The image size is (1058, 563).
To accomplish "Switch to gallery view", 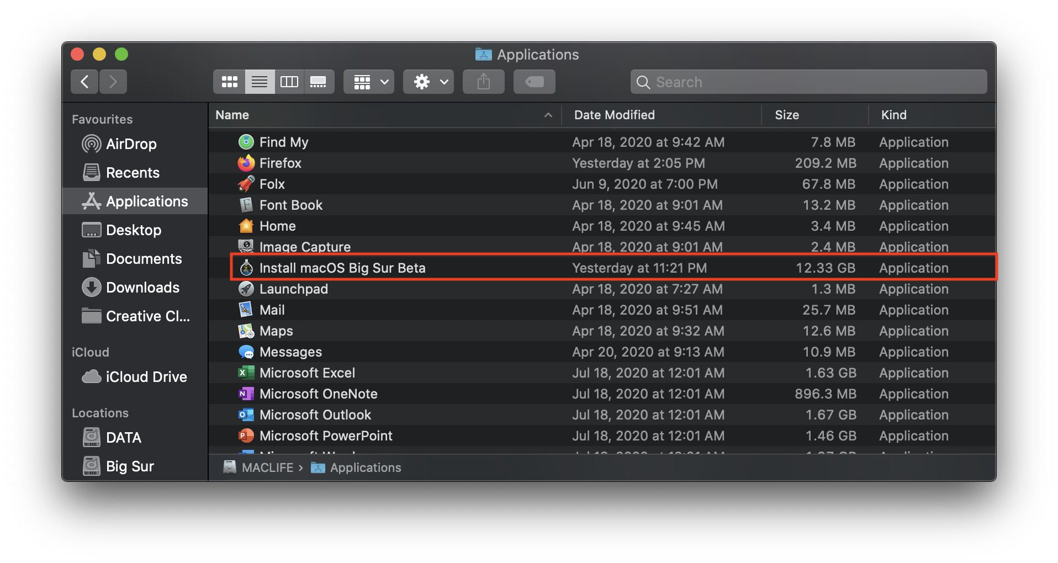I will click(319, 82).
